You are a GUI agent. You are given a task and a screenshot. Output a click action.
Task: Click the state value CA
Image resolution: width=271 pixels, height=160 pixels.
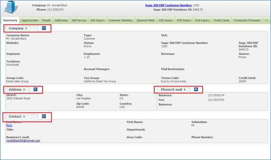121,99
